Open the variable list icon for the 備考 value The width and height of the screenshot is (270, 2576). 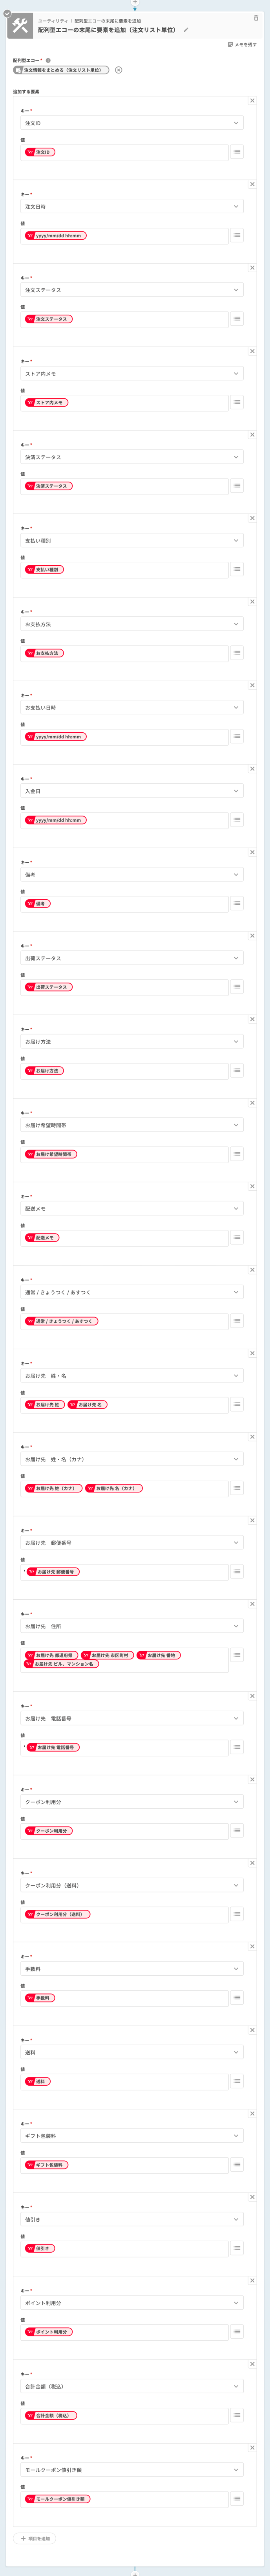click(x=237, y=903)
